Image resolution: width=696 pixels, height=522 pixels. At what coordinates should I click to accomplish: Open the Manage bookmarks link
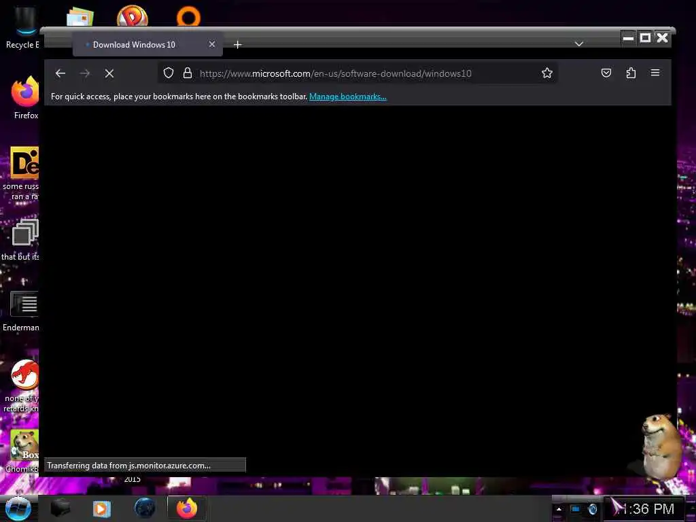click(x=347, y=97)
